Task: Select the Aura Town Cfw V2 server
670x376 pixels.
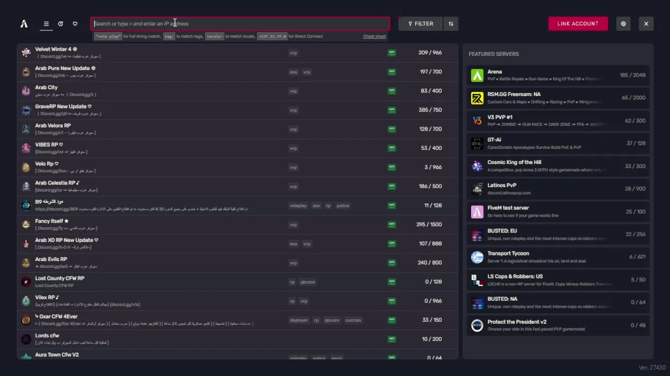Action: 238,355
